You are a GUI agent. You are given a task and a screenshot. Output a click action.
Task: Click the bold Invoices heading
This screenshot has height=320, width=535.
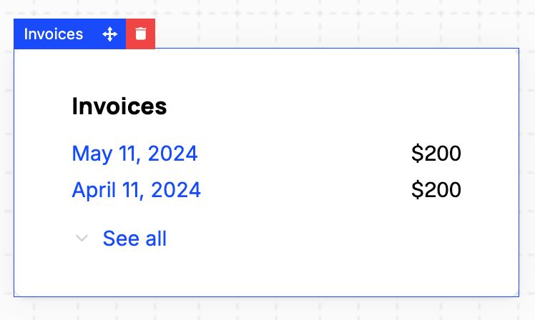coord(119,106)
